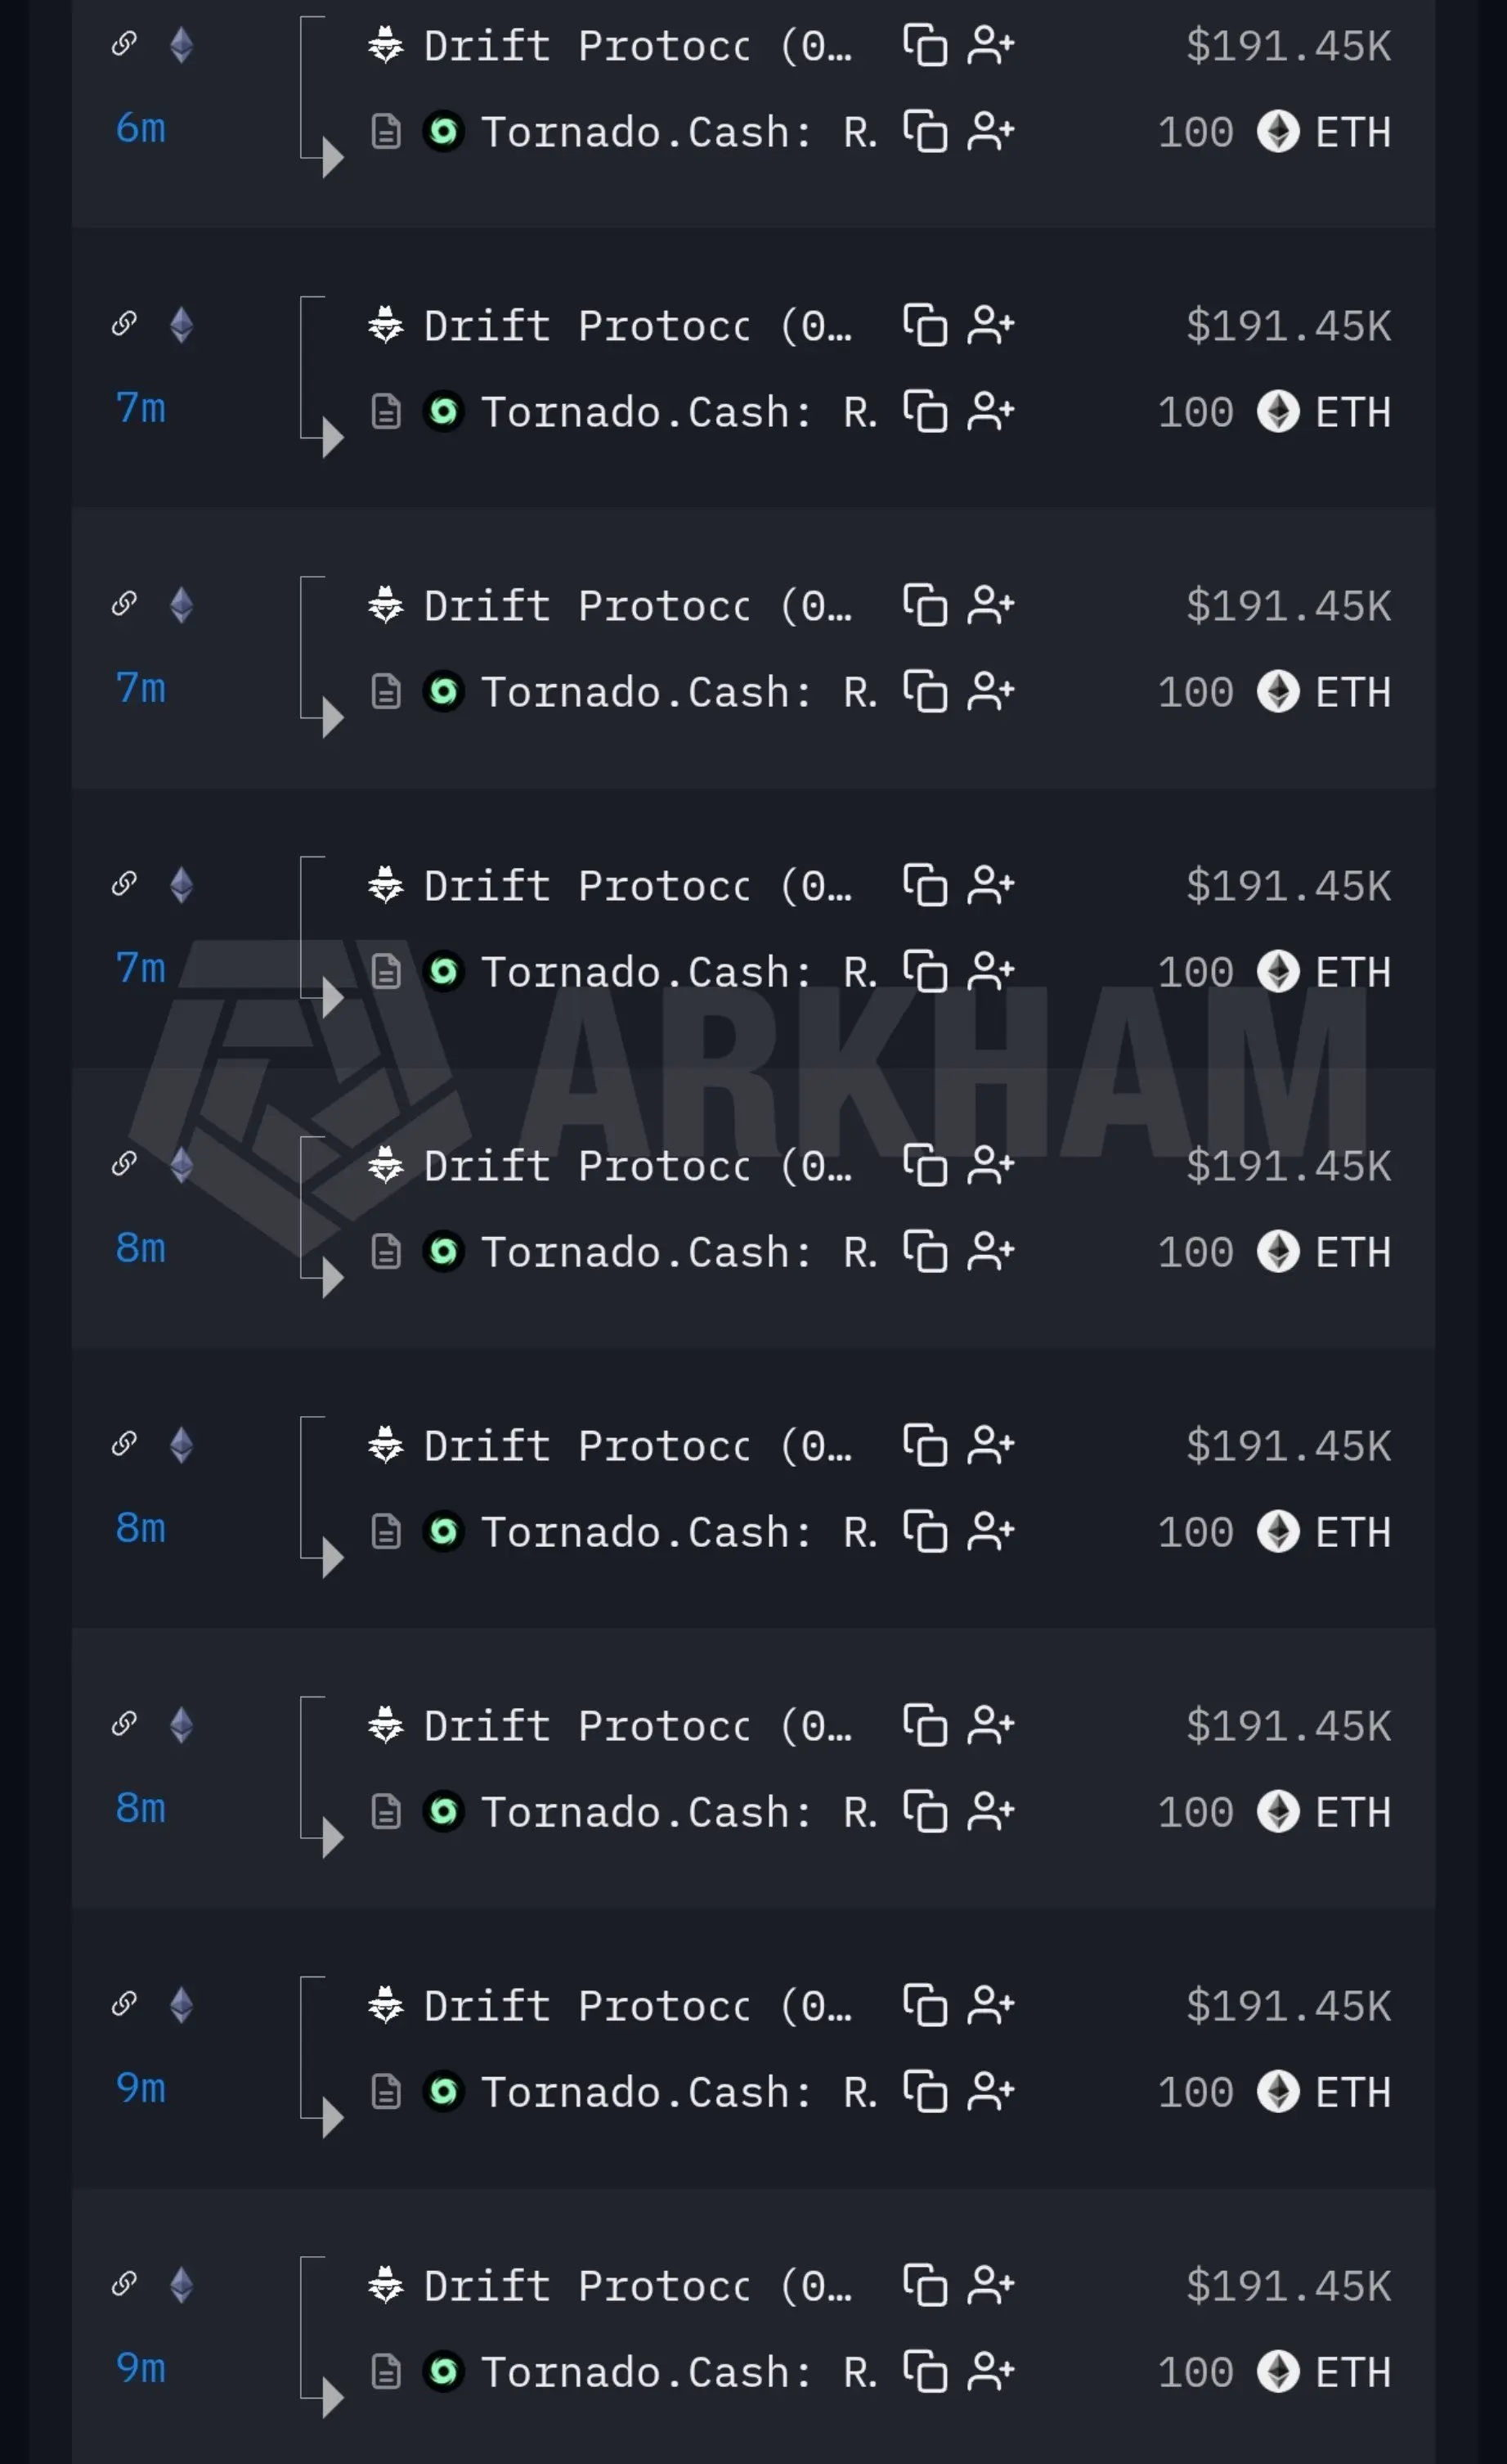Click the 100 ETH amount in the 6m row

1274,131
